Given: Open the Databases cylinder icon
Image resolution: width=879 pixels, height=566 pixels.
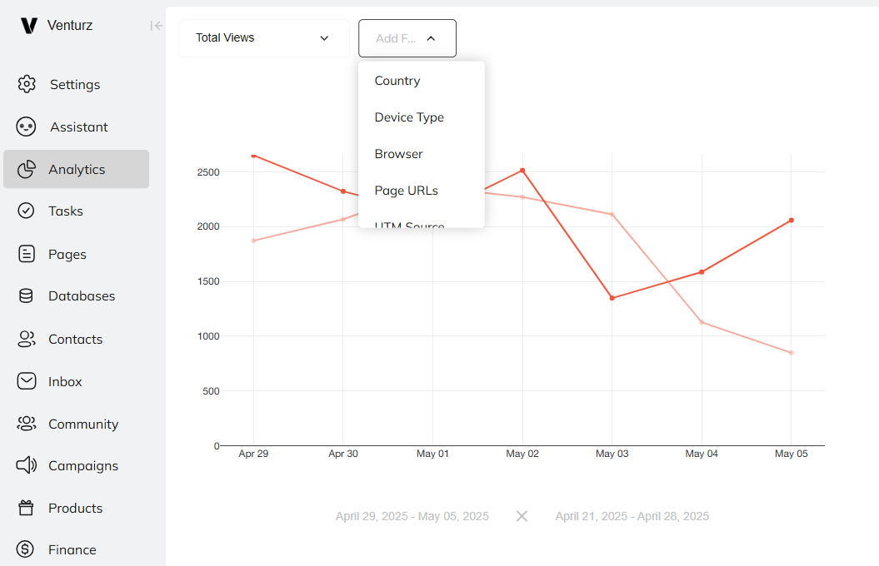Looking at the screenshot, I should [x=27, y=295].
